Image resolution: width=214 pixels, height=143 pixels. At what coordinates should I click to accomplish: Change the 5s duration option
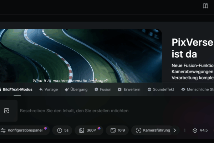click(62, 130)
